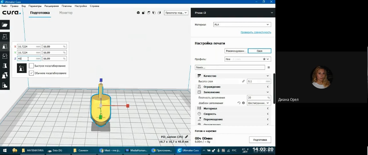This screenshot has height=155, width=368.
Task: Reset Шаблон заполнения with the revert arrow
Action: pyautogui.click(x=239, y=103)
